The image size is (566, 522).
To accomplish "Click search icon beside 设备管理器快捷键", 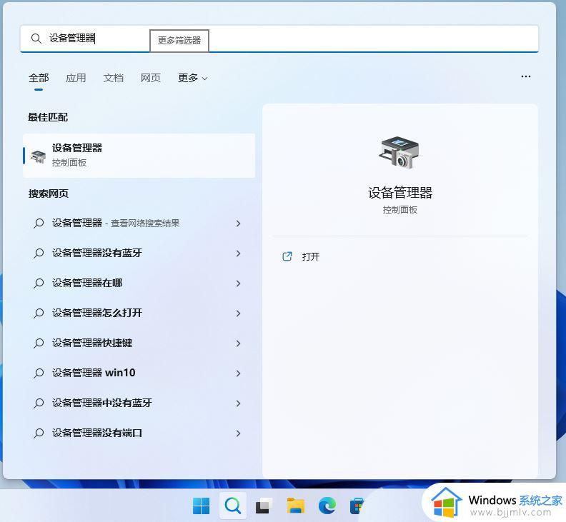I will [x=39, y=343].
